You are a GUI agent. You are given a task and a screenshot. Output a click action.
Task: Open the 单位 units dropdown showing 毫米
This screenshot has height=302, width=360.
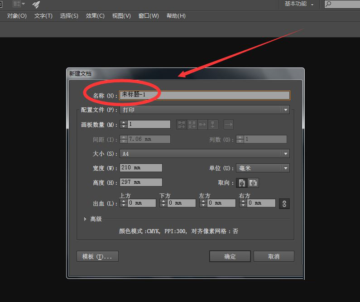[263, 168]
